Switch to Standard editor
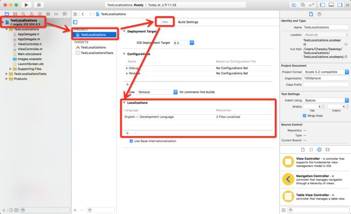 coord(294,5)
